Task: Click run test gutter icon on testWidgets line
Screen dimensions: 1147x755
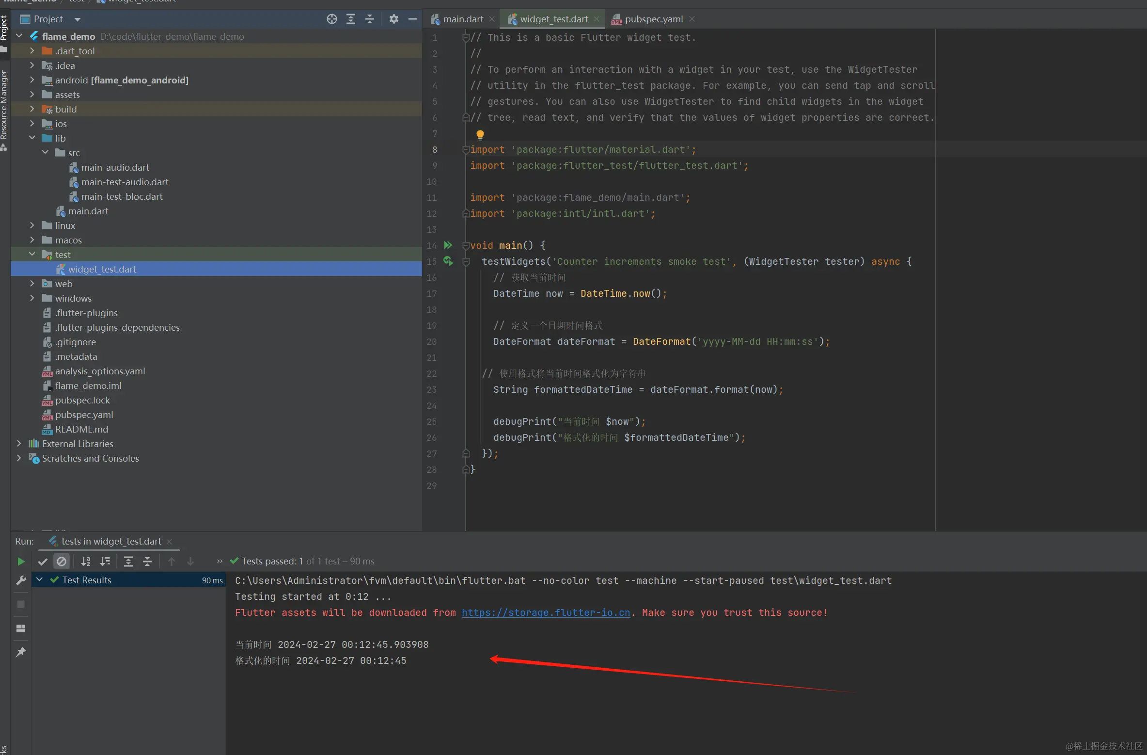Action: tap(448, 261)
